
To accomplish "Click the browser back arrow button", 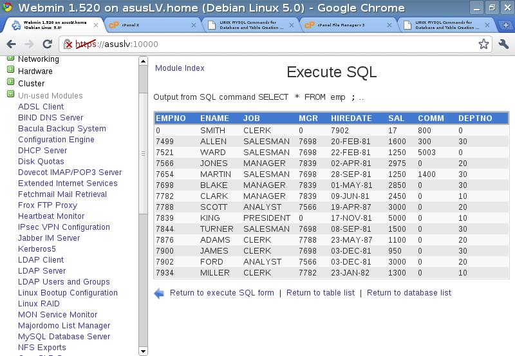I will tap(12, 44).
